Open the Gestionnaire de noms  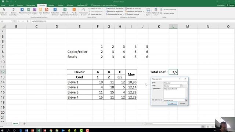coord(83,11)
